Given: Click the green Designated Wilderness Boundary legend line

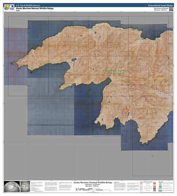Looking at the screenshot, I should [160, 188].
